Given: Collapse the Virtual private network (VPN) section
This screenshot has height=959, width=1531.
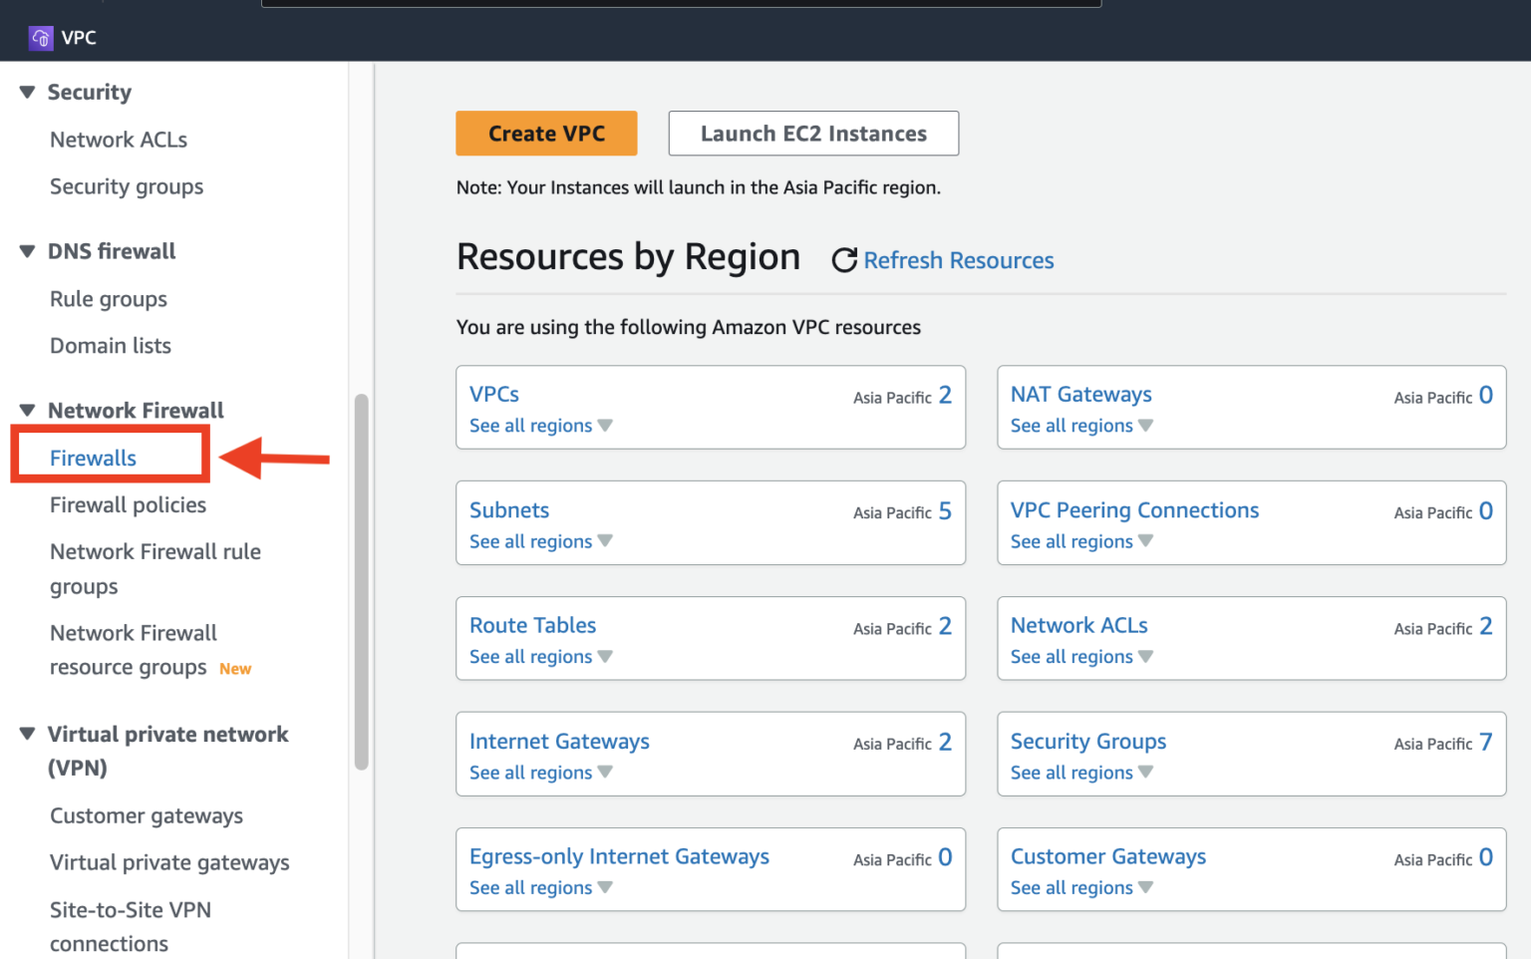Looking at the screenshot, I should [27, 734].
